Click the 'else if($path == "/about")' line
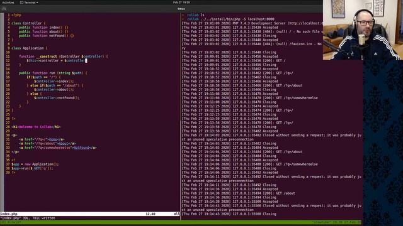This screenshot has height=226, width=403. point(55,85)
